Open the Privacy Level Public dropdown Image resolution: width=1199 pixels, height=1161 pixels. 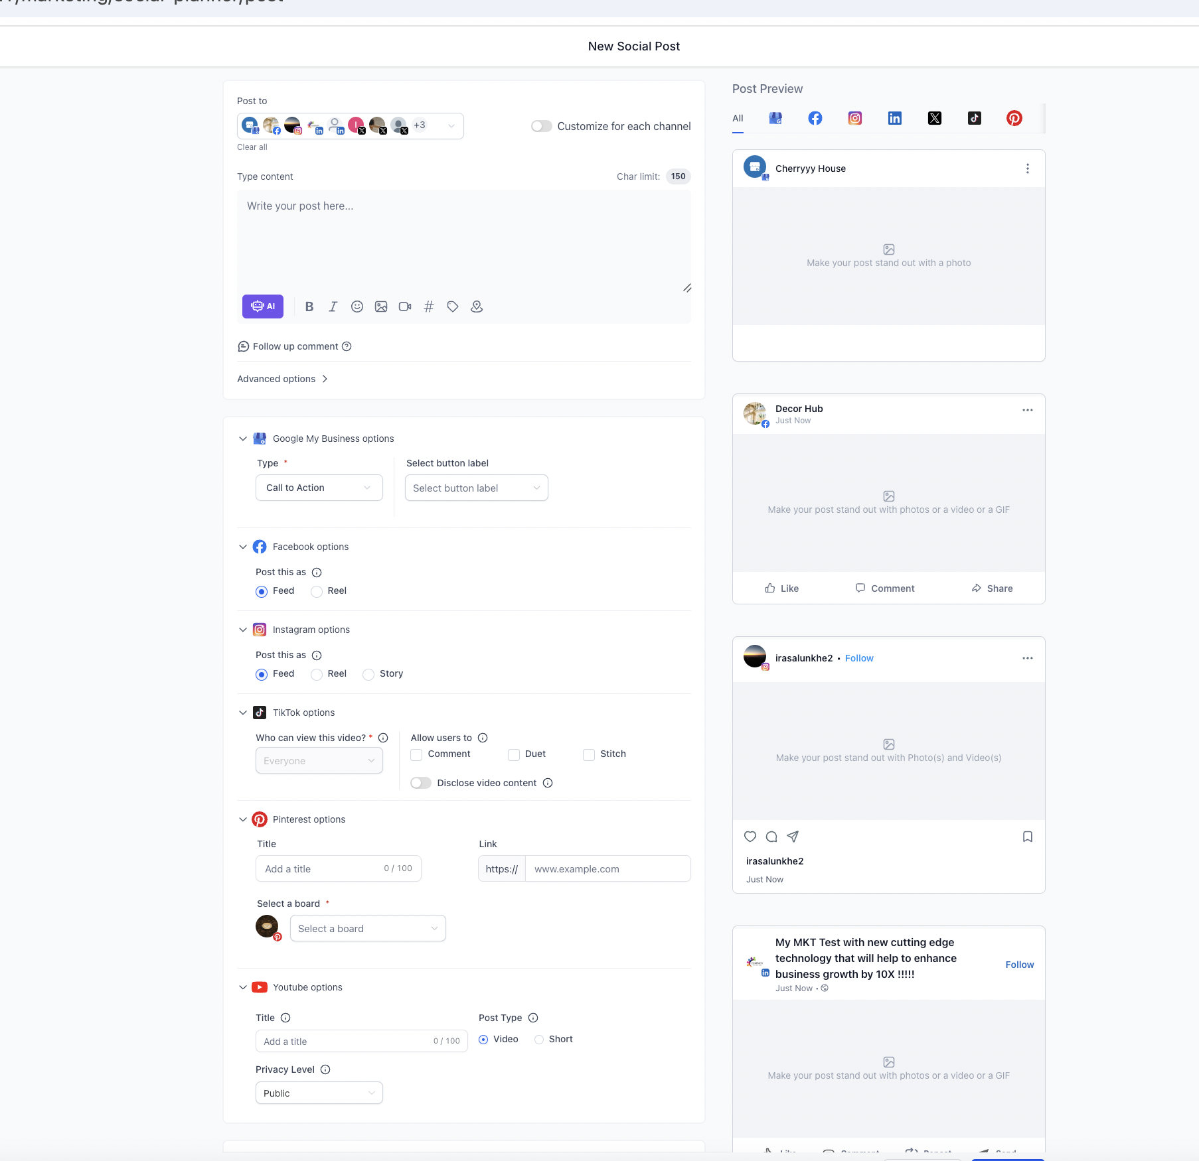319,1093
